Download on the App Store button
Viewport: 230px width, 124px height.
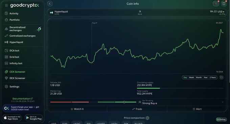tap(12, 118)
